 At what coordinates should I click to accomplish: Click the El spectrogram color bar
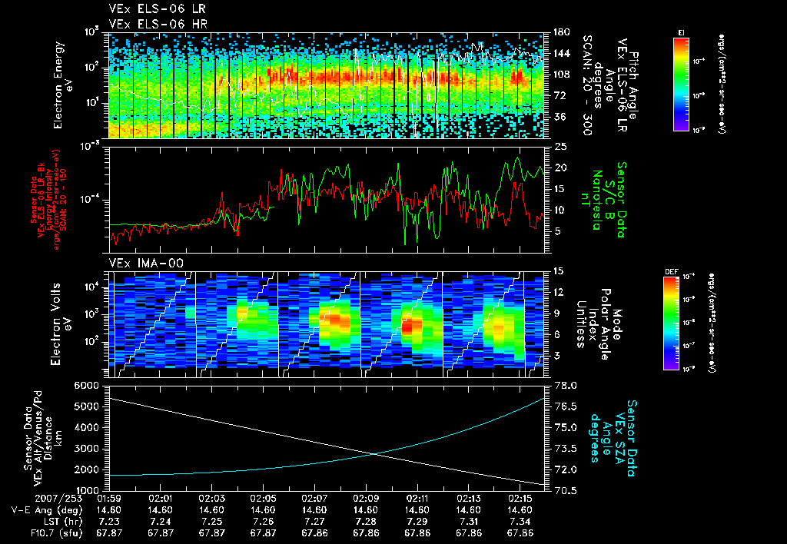pyautogui.click(x=682, y=84)
